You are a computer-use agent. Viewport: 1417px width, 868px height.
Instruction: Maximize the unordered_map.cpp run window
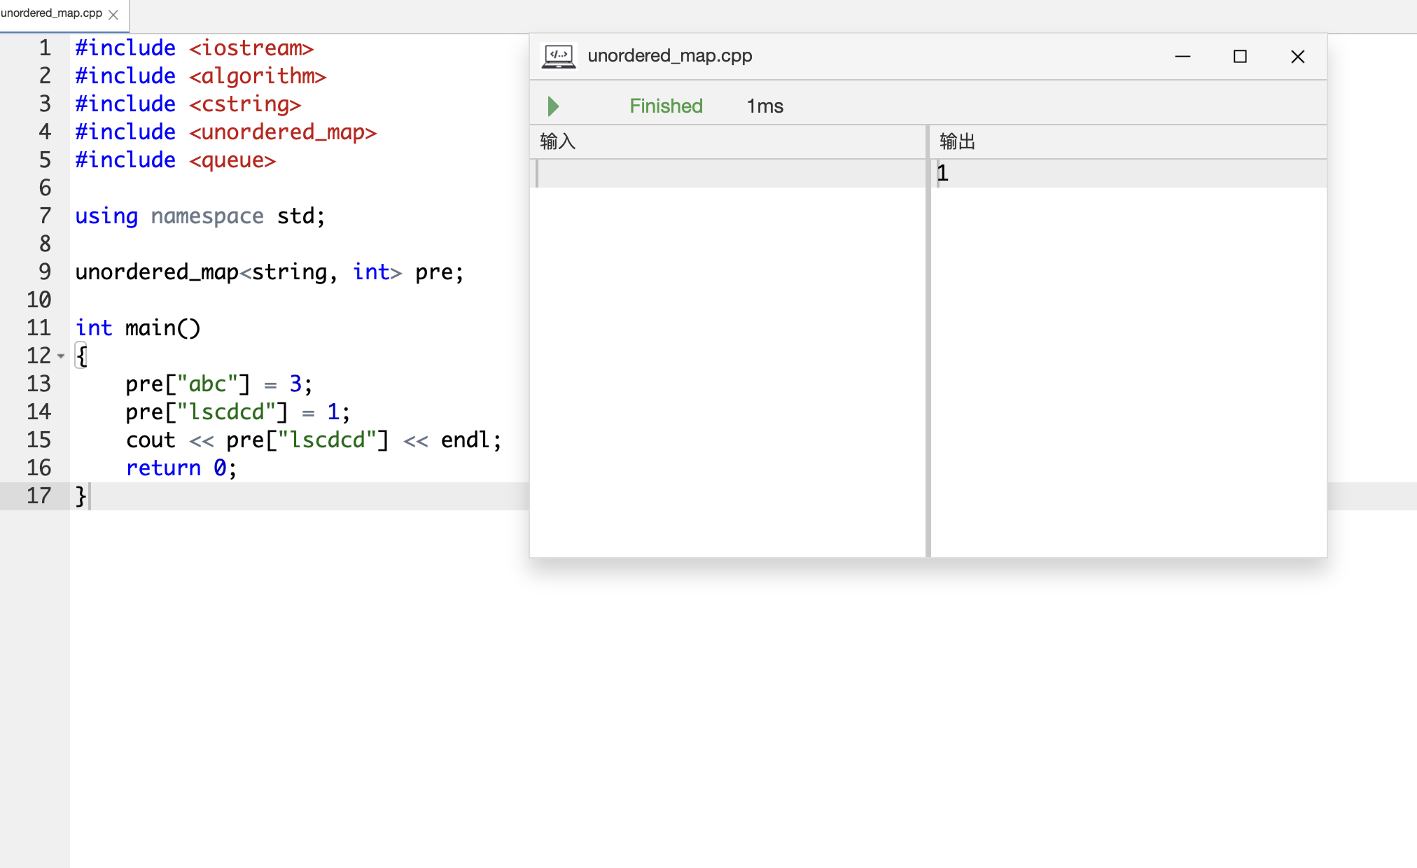tap(1240, 57)
